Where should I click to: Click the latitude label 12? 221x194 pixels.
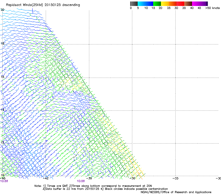(2, 142)
